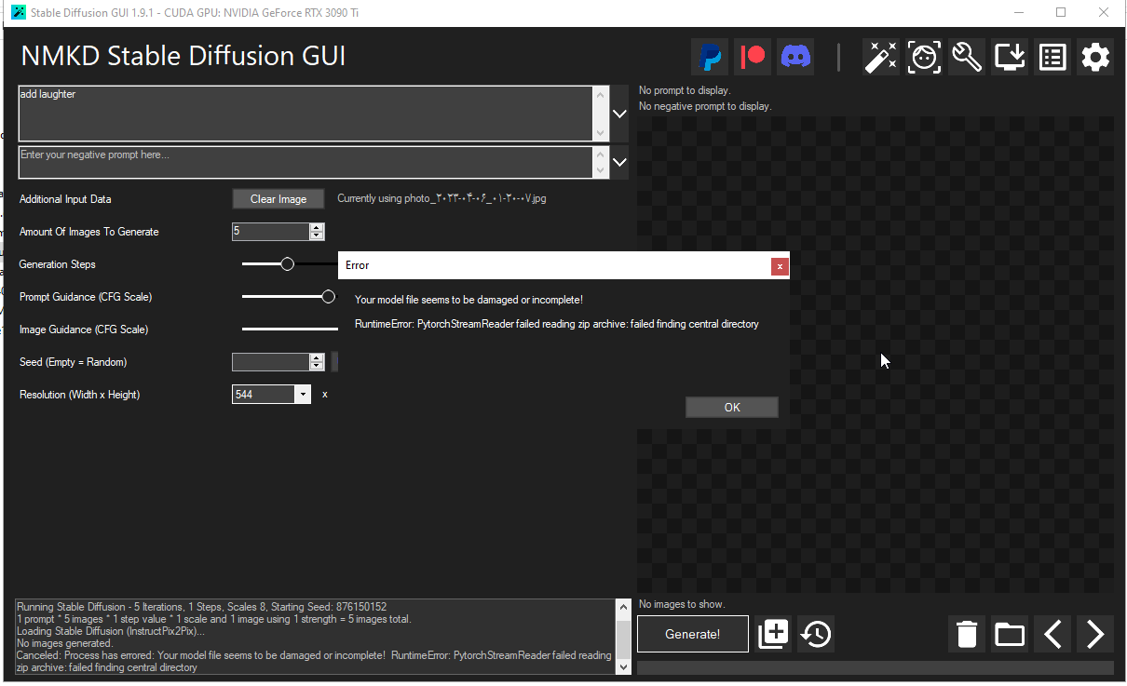Screen dimensions: 1127x686
Task: Click the 'No images to show.' text
Action: pyautogui.click(x=682, y=604)
